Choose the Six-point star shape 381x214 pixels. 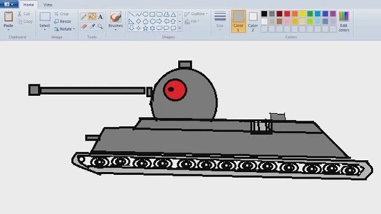(x=152, y=28)
